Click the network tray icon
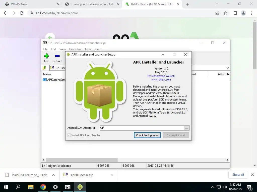257x192 pixels. click(x=219, y=187)
